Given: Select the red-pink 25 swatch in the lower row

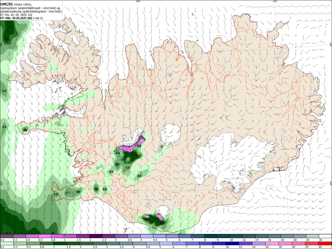Looking at the screenshot, I should (312, 243).
